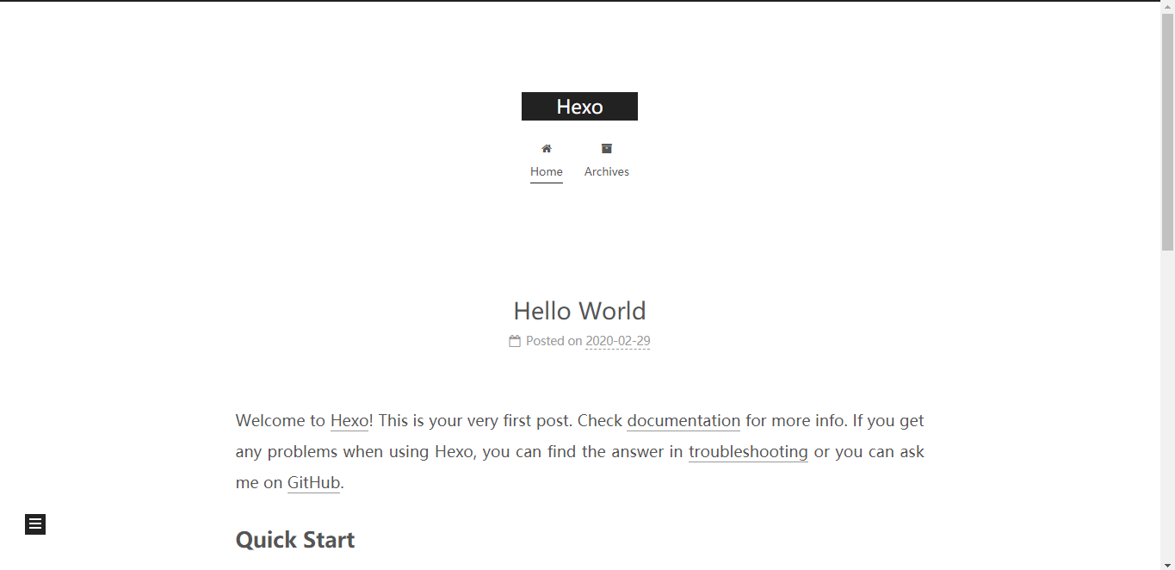Open the Hello World post title
The image size is (1175, 570).
coord(579,311)
